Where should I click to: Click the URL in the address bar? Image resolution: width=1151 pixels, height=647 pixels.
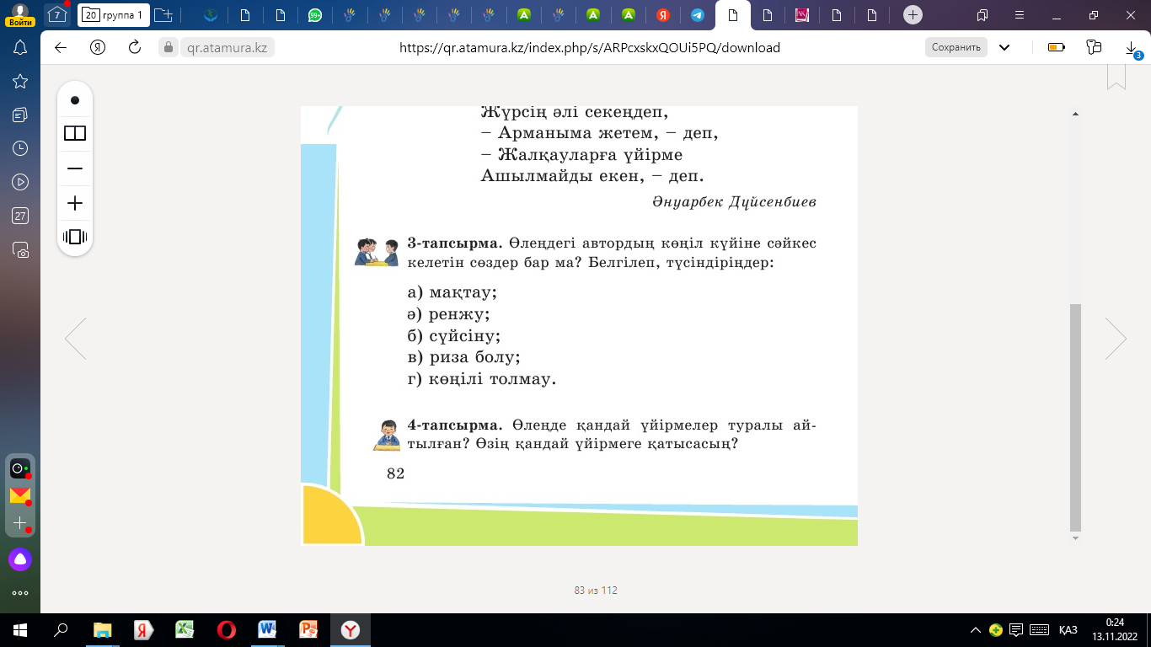pyautogui.click(x=590, y=48)
